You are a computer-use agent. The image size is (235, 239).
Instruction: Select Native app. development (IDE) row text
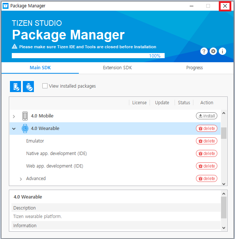tap(56, 154)
